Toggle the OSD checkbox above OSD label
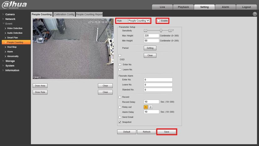This screenshot has height=146, width=259. coord(120,55)
